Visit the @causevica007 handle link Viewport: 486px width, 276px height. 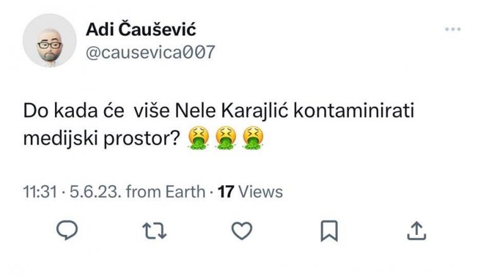click(x=150, y=52)
